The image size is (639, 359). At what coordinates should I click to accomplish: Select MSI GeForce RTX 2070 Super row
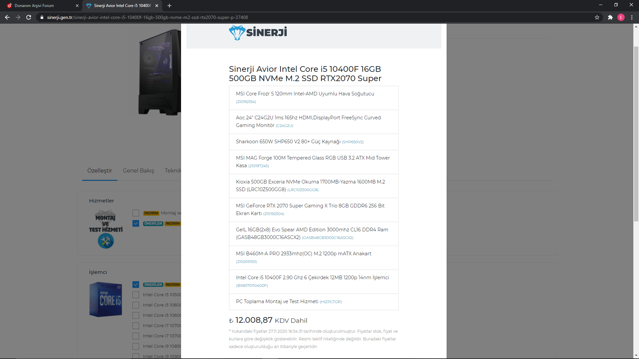click(x=314, y=210)
